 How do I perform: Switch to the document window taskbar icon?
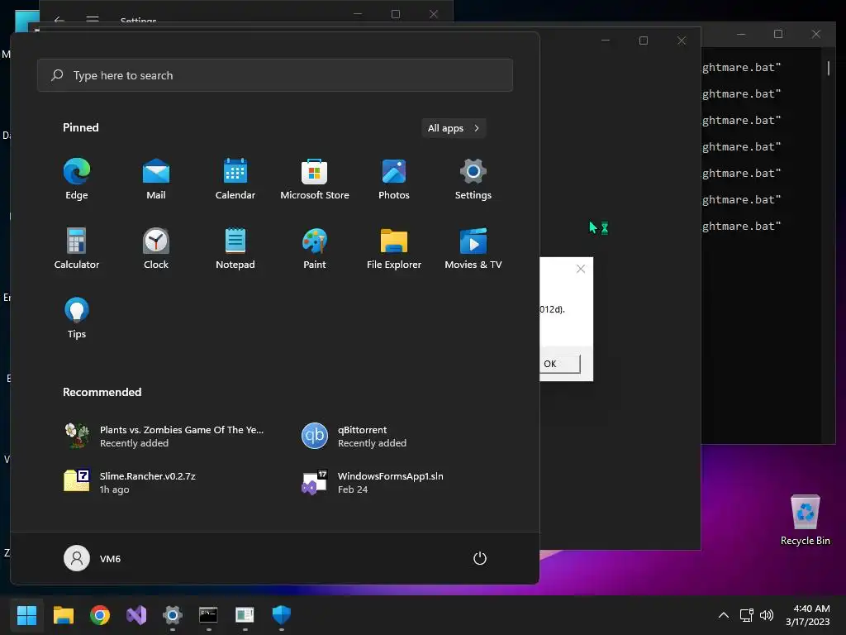pos(245,615)
